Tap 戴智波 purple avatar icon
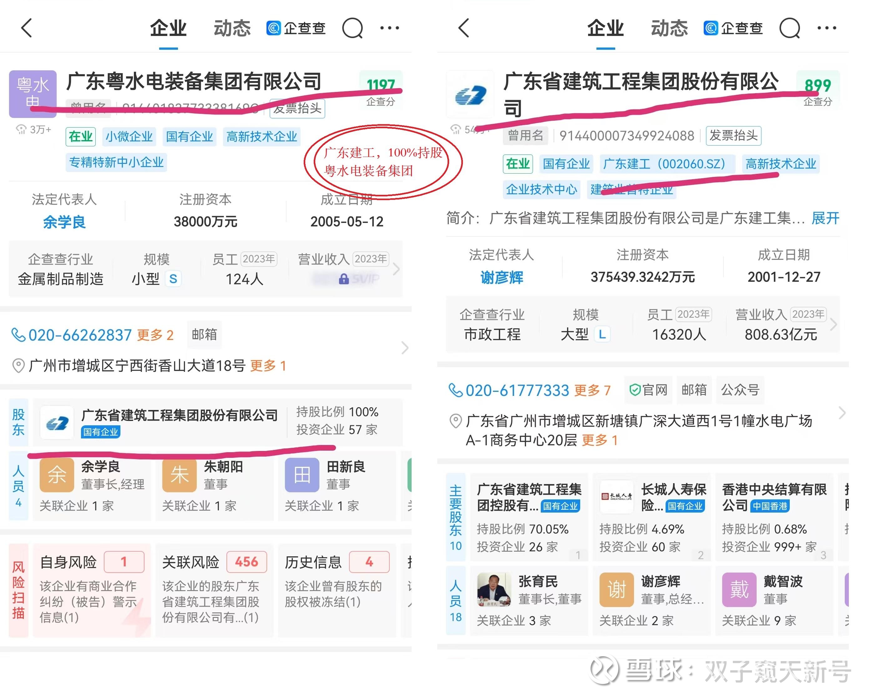 [x=739, y=590]
